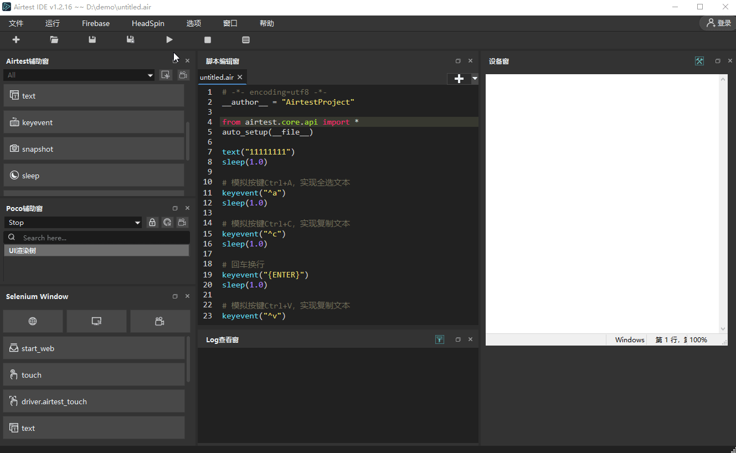The image size is (736, 453).
Task: Run the script with the play button
Action: (169, 40)
